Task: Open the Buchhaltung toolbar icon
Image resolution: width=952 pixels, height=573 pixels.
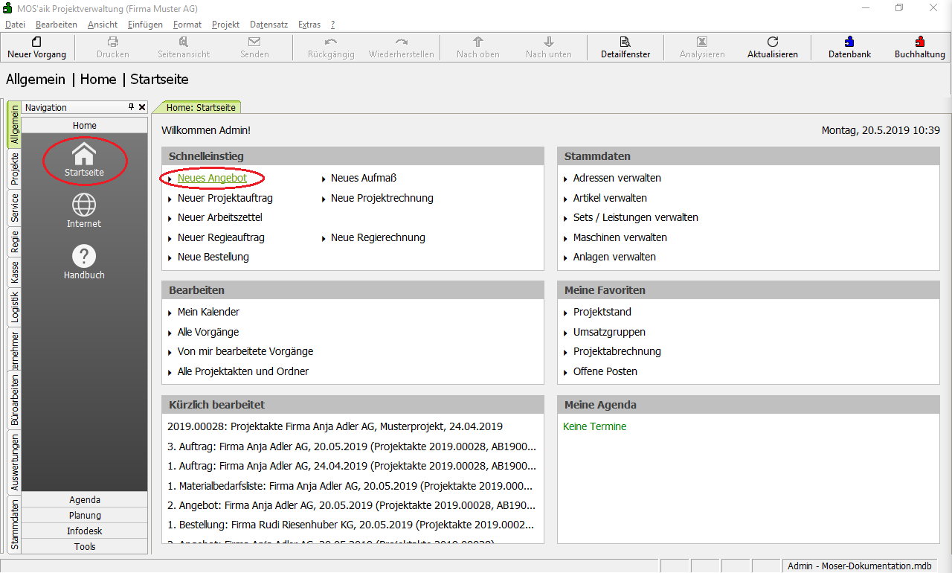Action: [920, 42]
